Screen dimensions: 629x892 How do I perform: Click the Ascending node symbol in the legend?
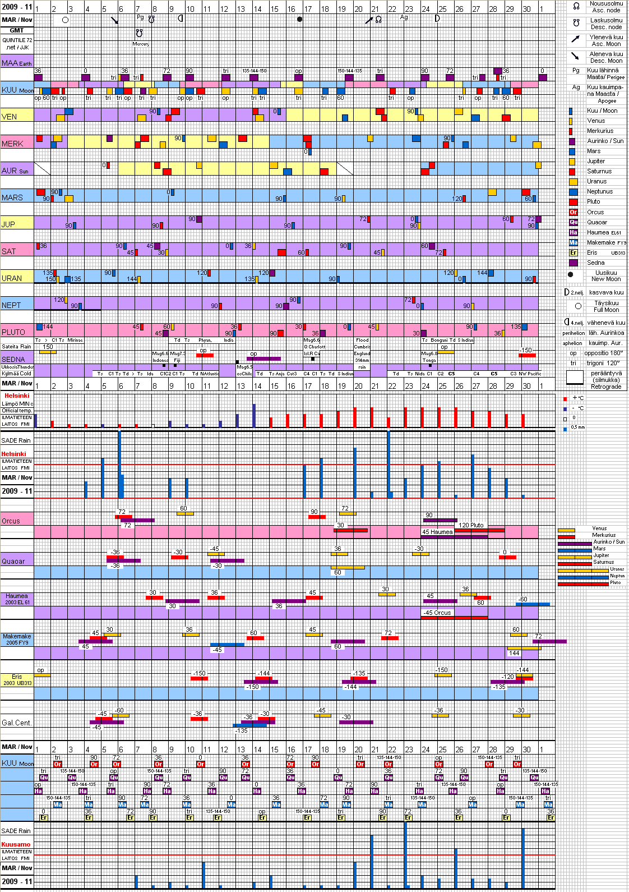tap(576, 7)
